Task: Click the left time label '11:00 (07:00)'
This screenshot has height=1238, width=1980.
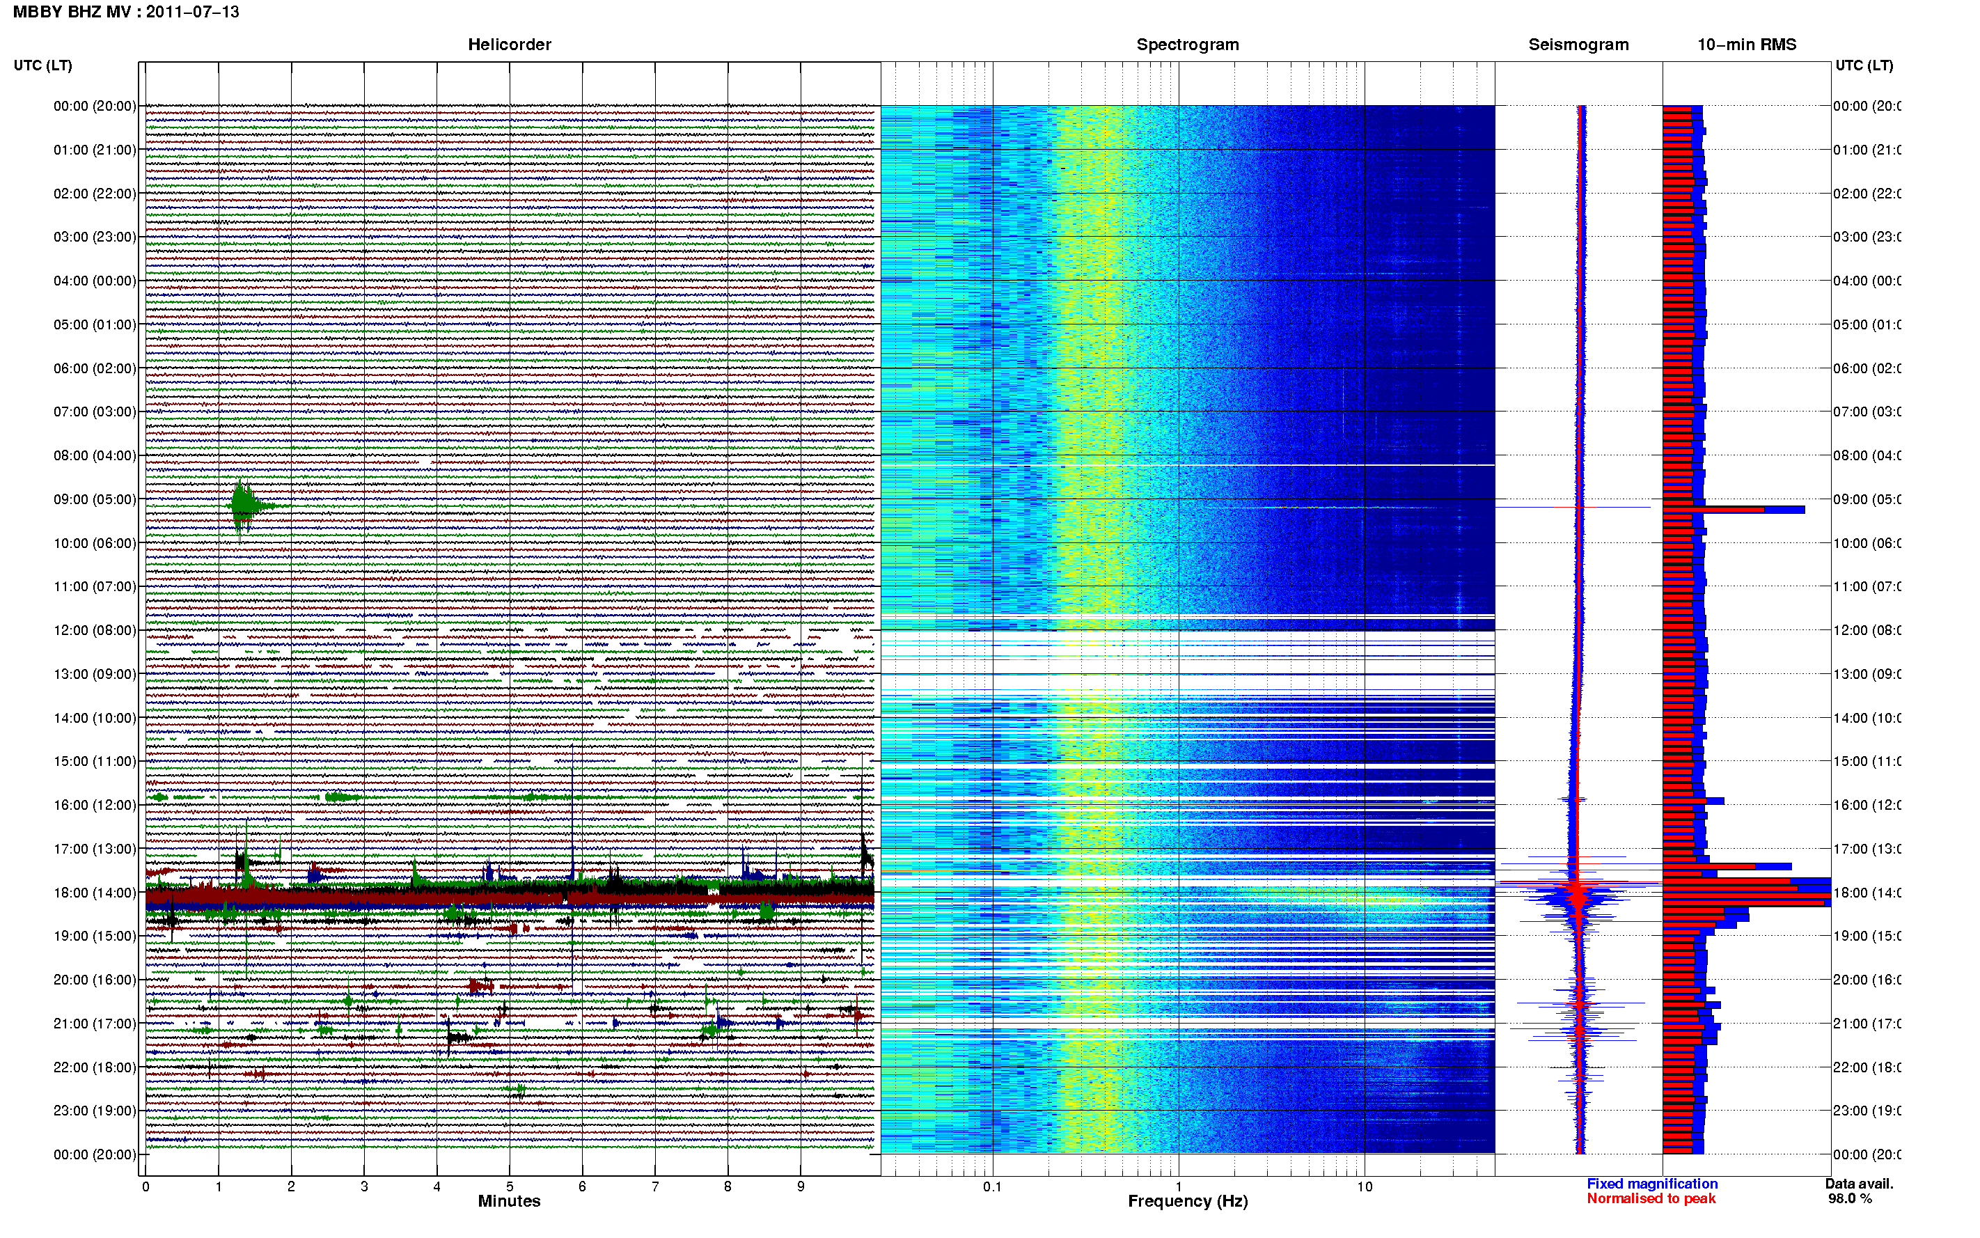Action: [95, 586]
